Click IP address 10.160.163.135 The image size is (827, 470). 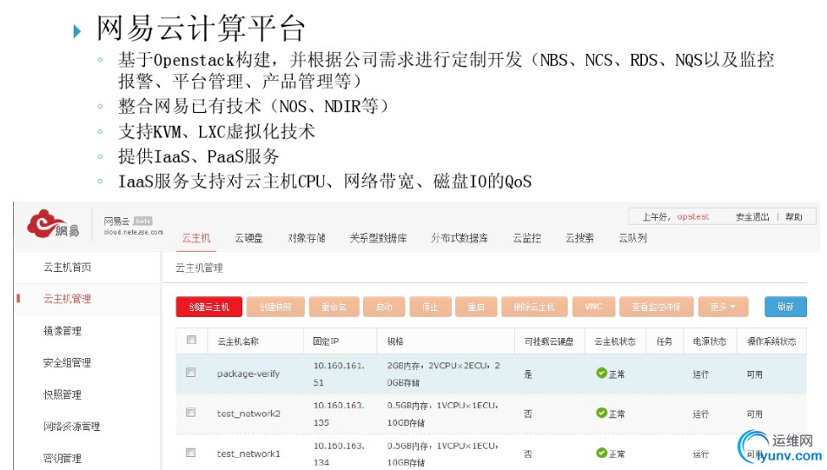339,414
